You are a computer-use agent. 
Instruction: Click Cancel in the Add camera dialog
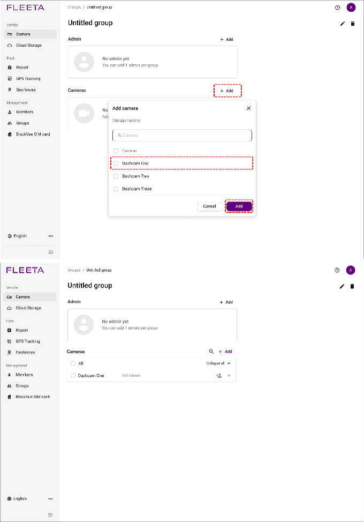(209, 206)
